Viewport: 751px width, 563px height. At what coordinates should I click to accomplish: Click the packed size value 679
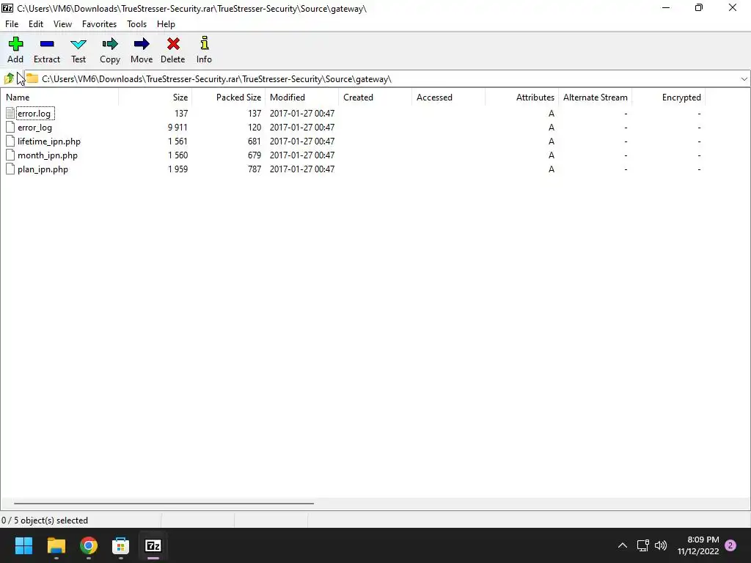click(254, 155)
